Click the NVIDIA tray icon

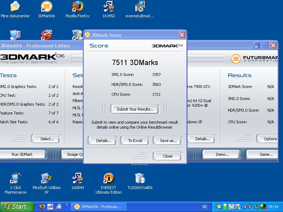219,207
